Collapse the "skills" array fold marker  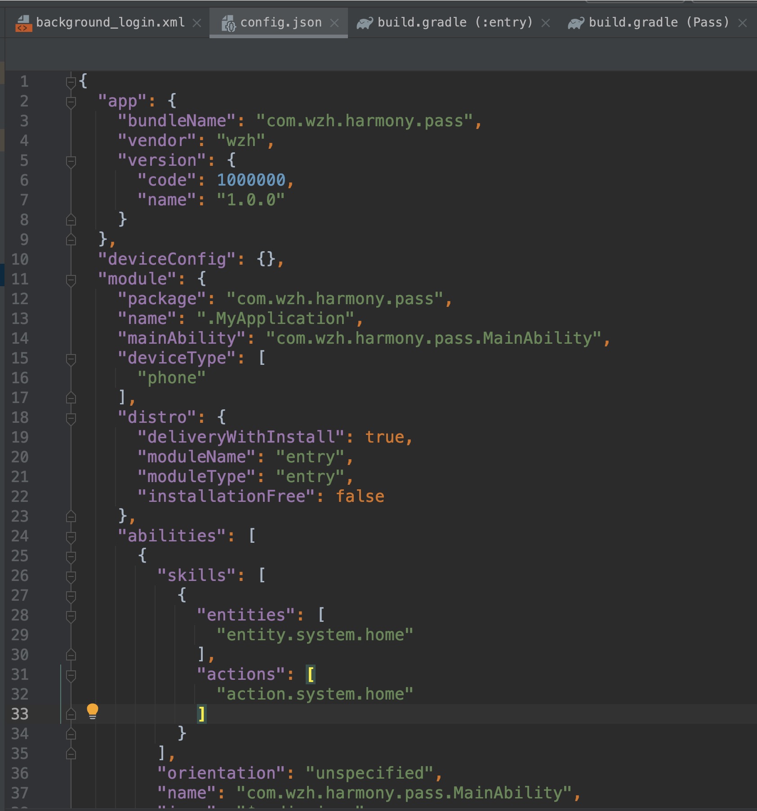click(x=71, y=576)
